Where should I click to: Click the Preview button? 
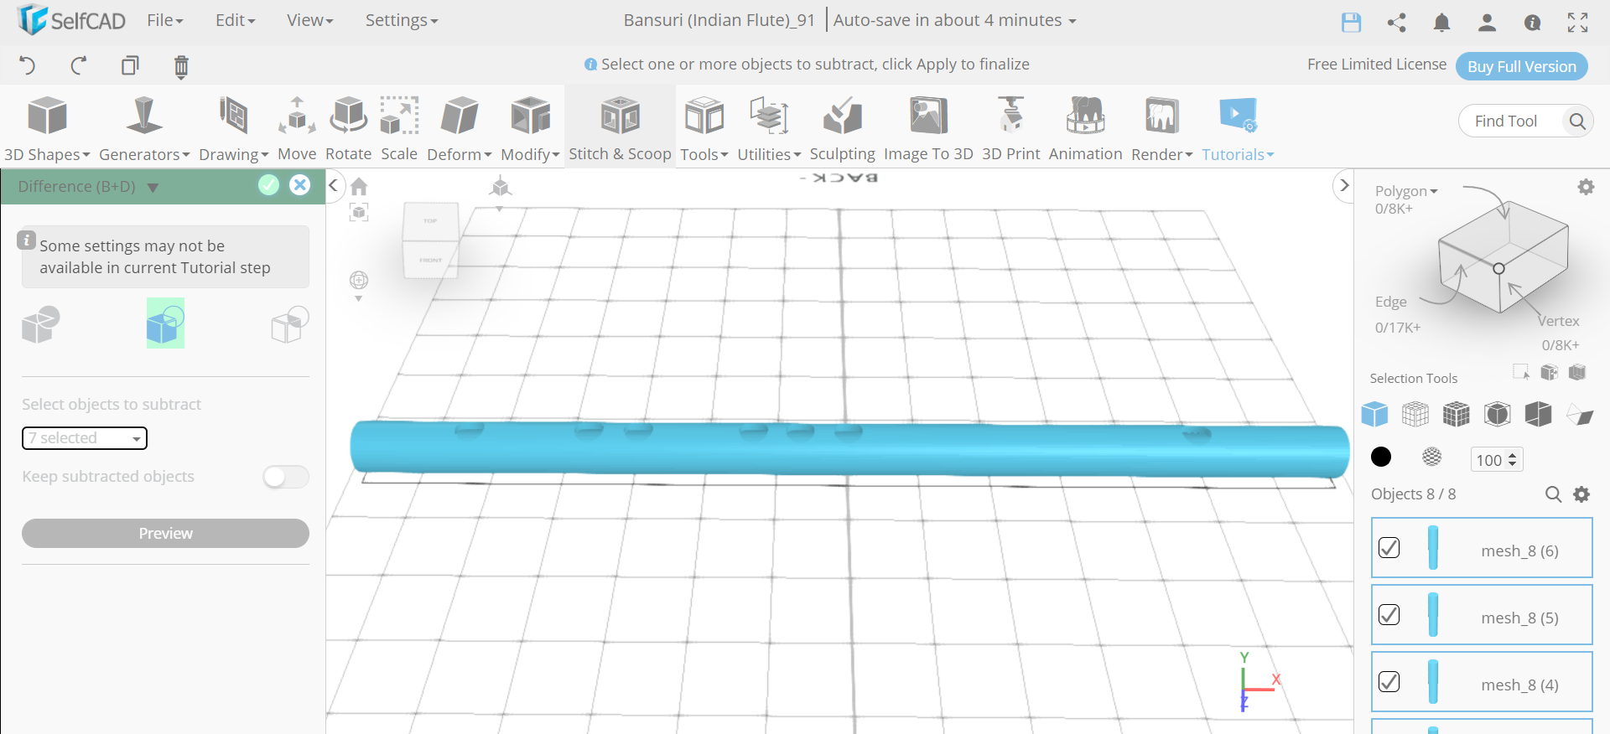[165, 534]
